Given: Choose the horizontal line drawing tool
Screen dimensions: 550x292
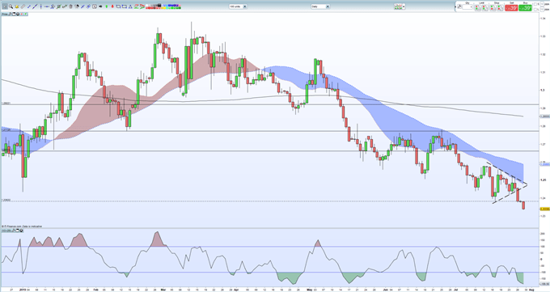Looking at the screenshot, I should point(47,6).
